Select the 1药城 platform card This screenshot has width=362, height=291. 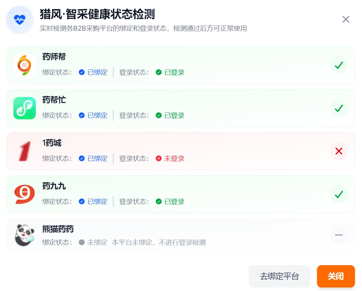(x=181, y=151)
